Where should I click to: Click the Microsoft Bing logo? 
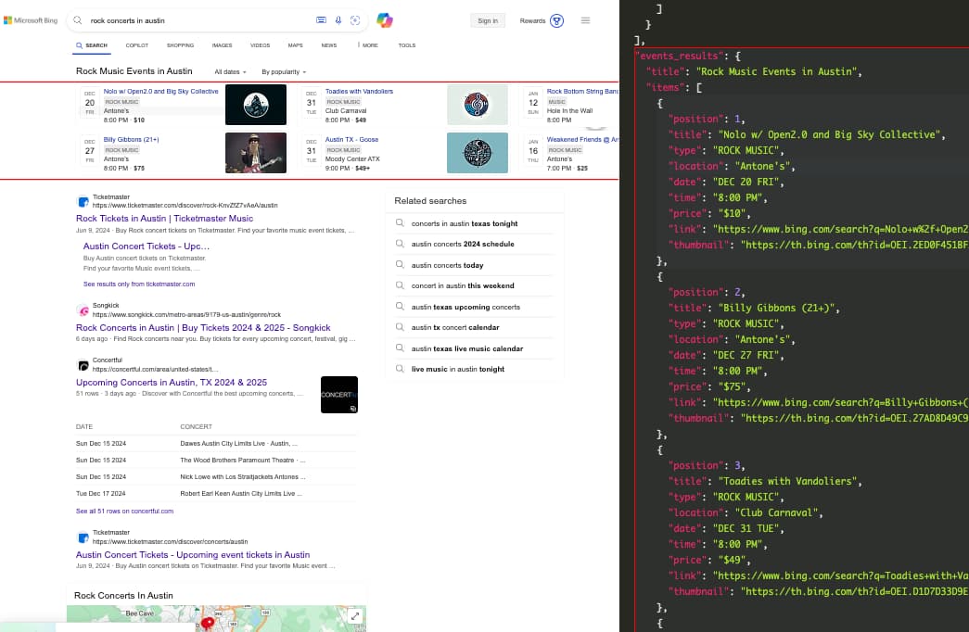[31, 20]
